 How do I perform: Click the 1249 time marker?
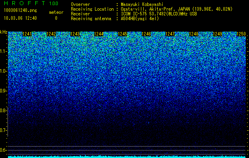tap(217, 34)
